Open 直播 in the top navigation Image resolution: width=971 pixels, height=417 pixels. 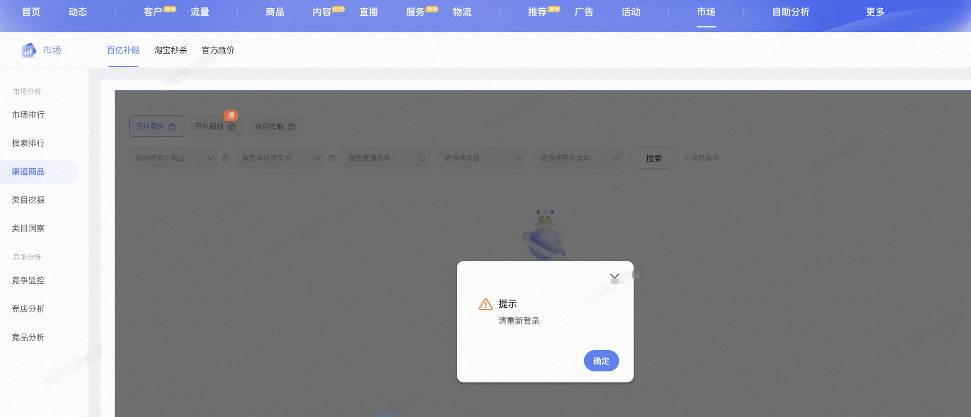tap(368, 12)
